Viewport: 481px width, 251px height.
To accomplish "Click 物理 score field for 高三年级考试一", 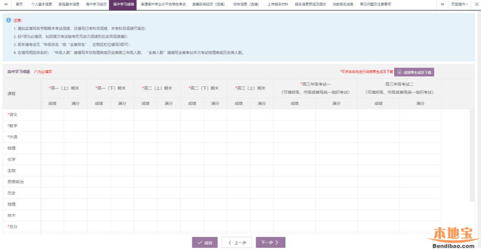I will 294,148.
